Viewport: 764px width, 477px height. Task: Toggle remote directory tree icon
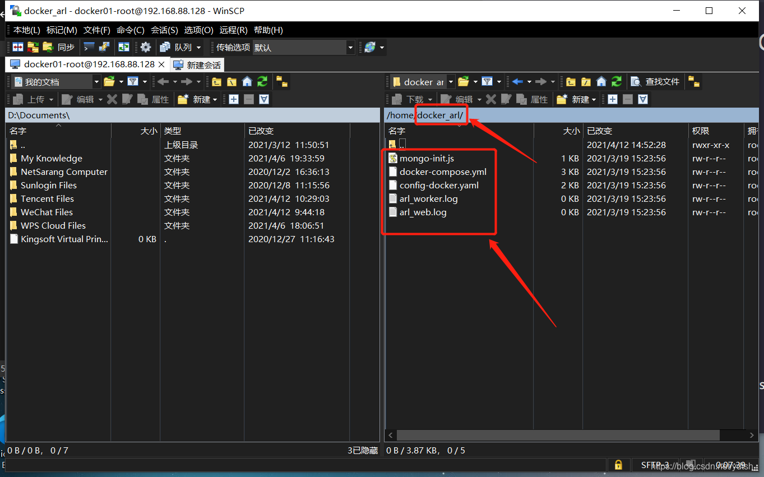coord(694,82)
